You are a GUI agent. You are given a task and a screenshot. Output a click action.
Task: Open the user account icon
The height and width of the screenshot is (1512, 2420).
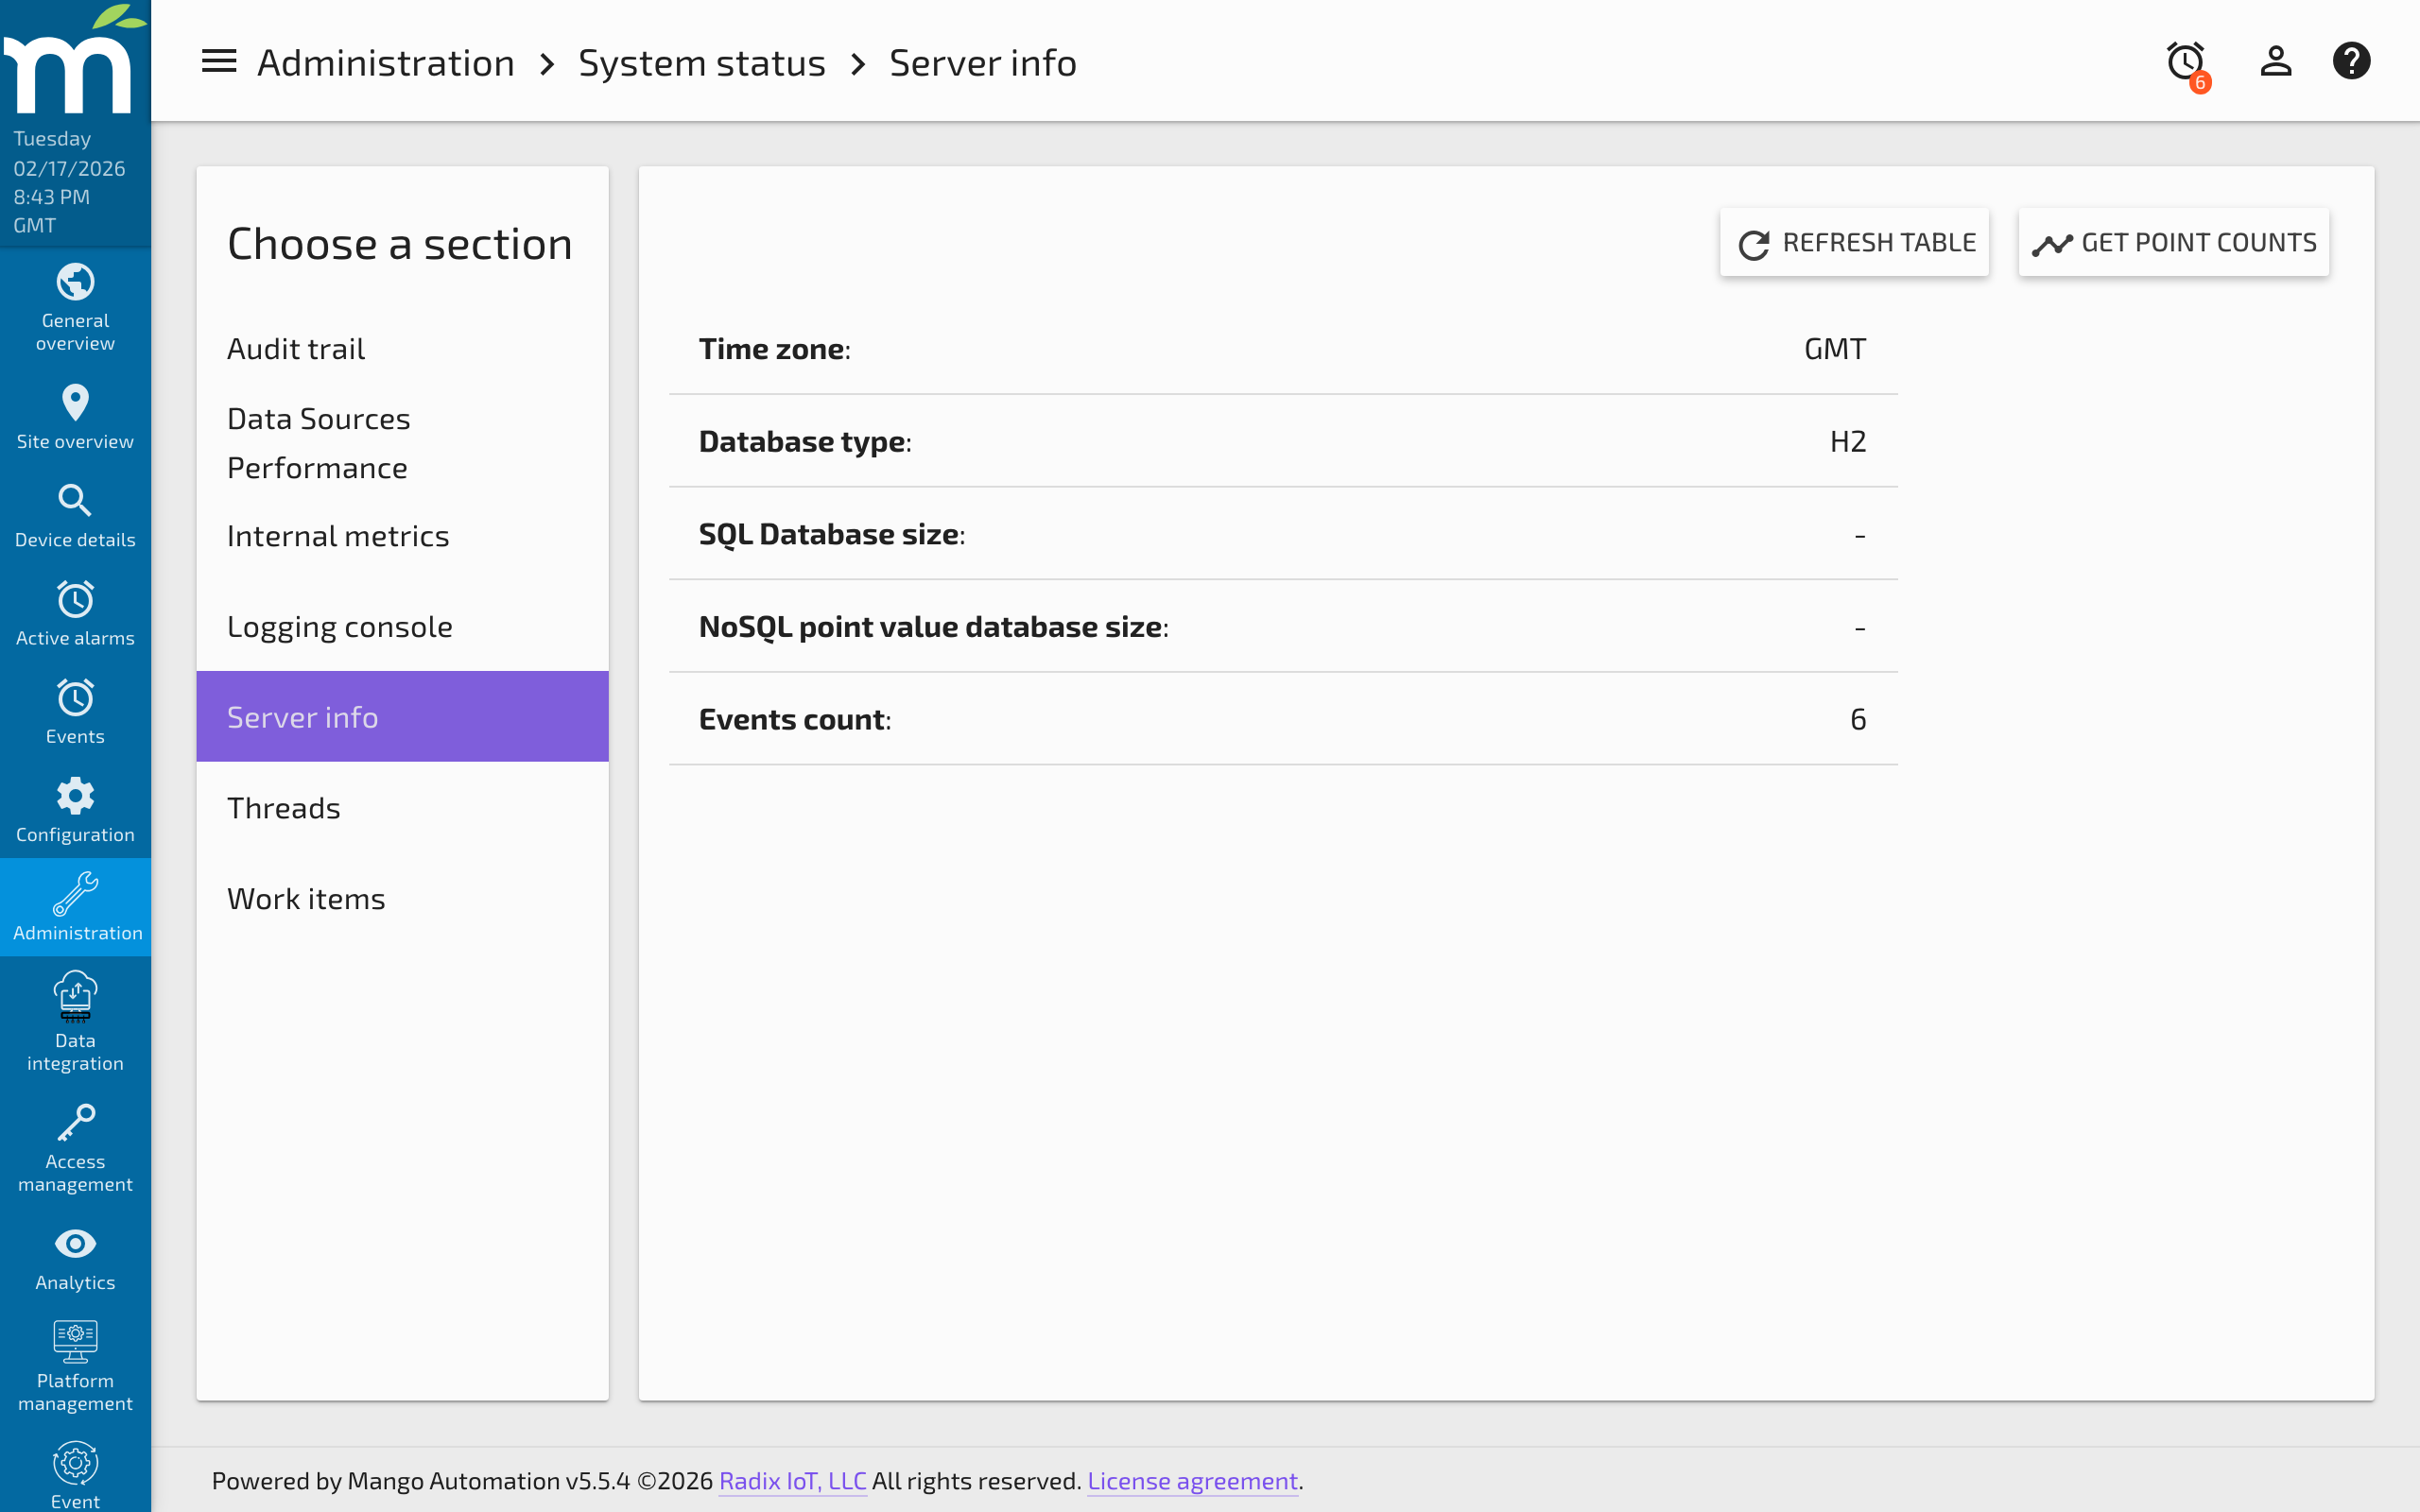(2276, 61)
